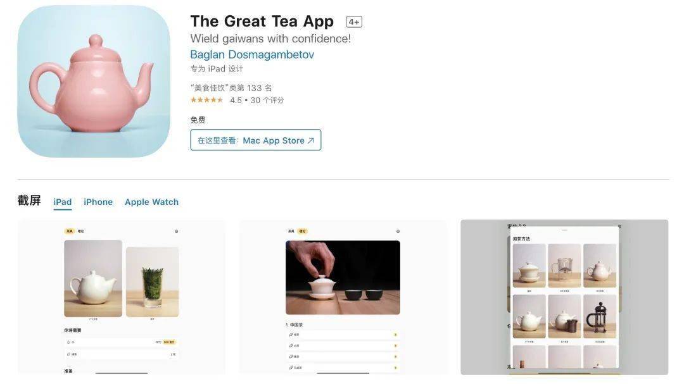684x384 pixels.
Task: Open the second screenshot showing hand lifting gaiwan lid
Action: [343, 297]
